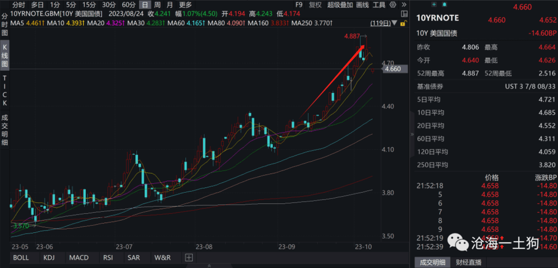Viewport: 558px width, 268px height.
Task: Enable the BOLL indicator
Action: click(x=21, y=257)
